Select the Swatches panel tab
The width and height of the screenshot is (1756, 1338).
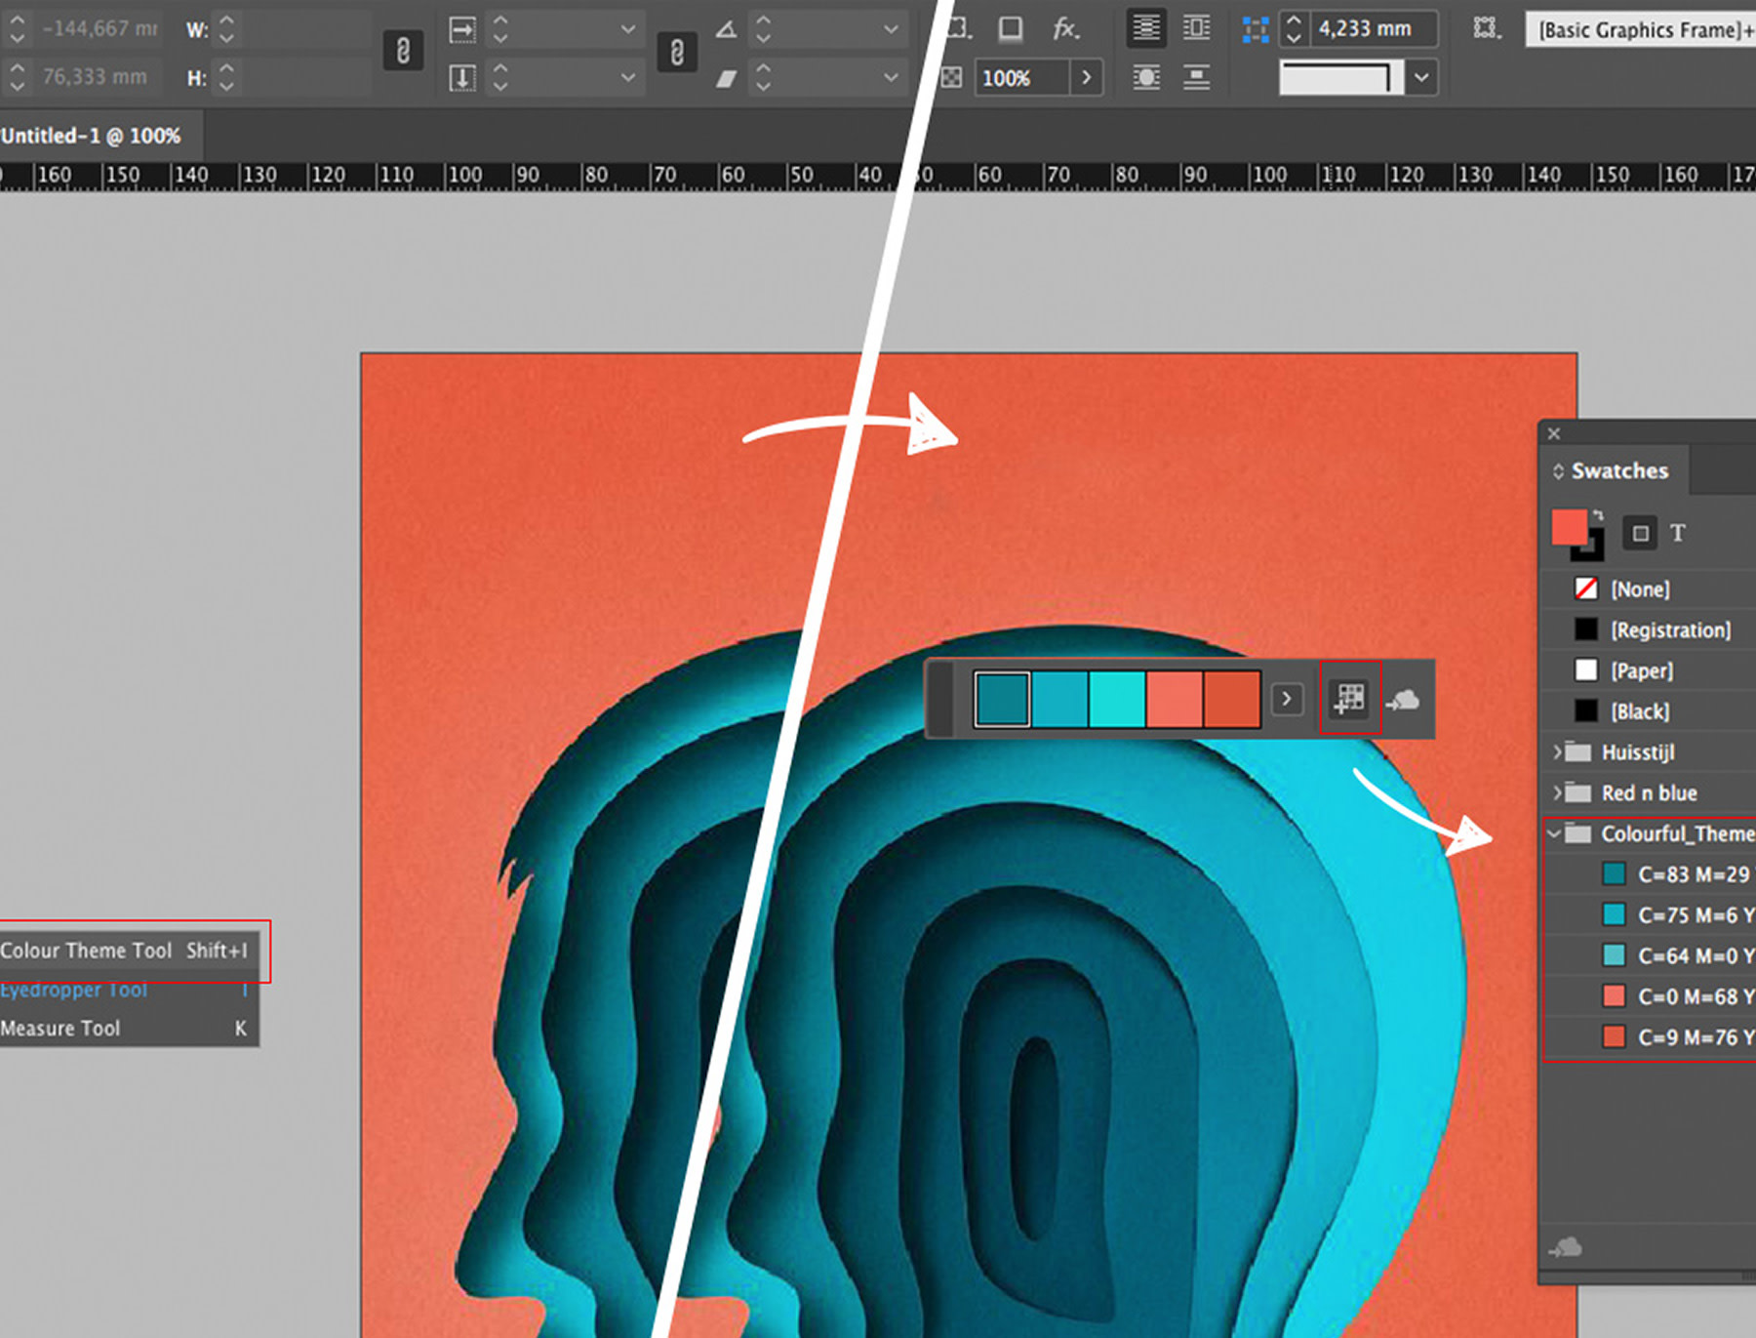click(1615, 470)
